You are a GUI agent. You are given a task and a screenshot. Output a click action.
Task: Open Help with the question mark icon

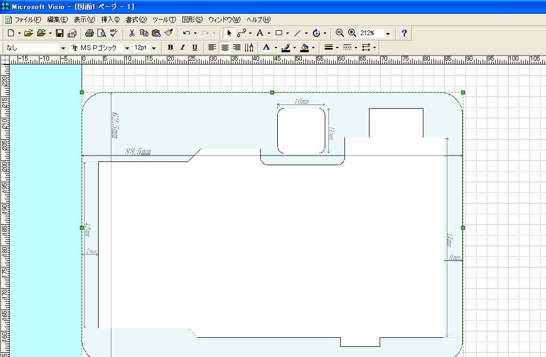click(404, 33)
